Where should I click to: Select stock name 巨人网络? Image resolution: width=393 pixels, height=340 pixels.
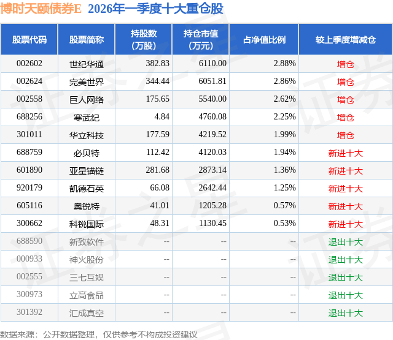click(x=87, y=100)
